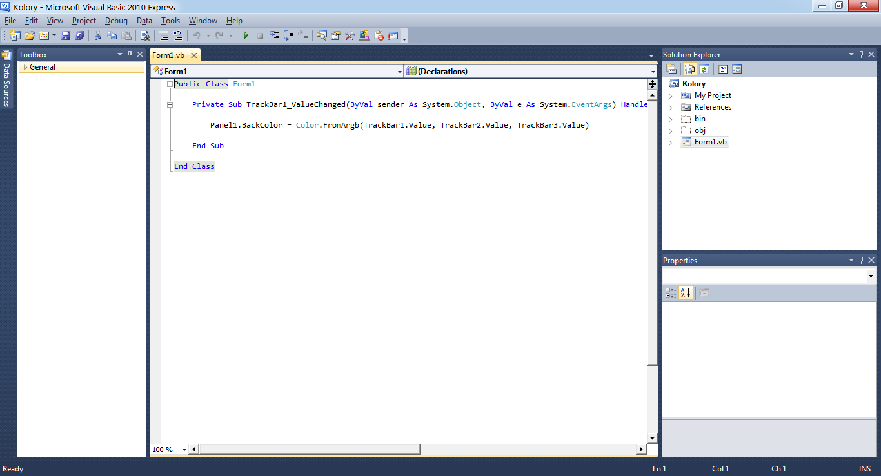Click the Step Over toolbar icon
The width and height of the screenshot is (881, 476).
click(x=288, y=35)
